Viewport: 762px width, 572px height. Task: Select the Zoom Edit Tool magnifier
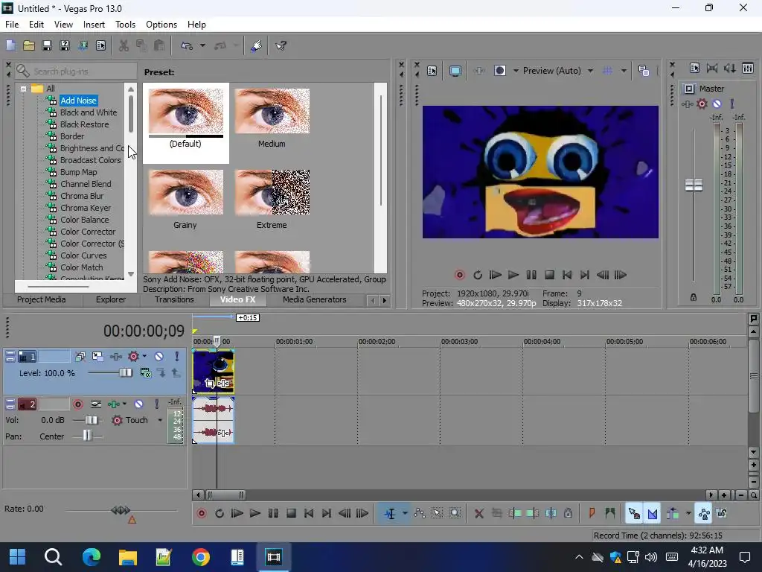(455, 513)
